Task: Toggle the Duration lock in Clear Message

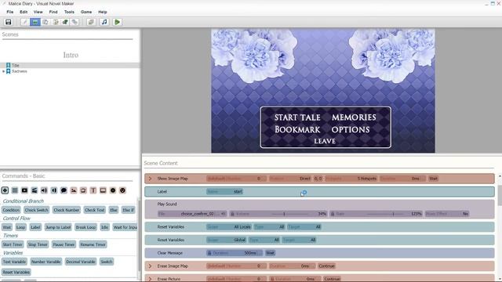Action: click(x=209, y=253)
